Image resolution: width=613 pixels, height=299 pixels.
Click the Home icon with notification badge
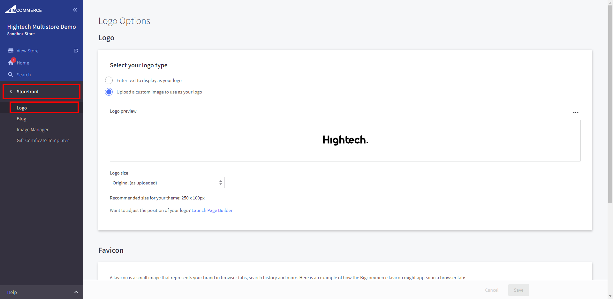(11, 63)
